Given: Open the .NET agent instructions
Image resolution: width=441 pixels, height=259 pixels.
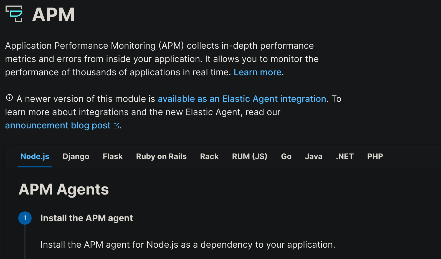Looking at the screenshot, I should point(344,156).
